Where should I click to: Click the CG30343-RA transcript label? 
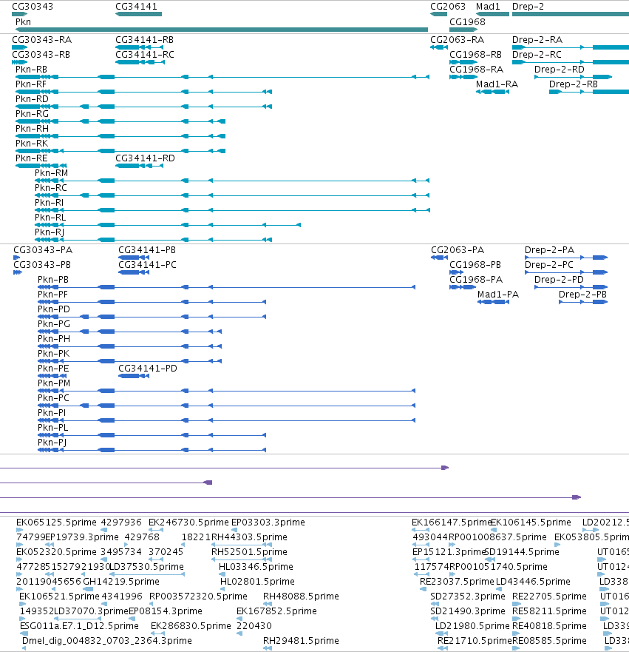coord(41,39)
